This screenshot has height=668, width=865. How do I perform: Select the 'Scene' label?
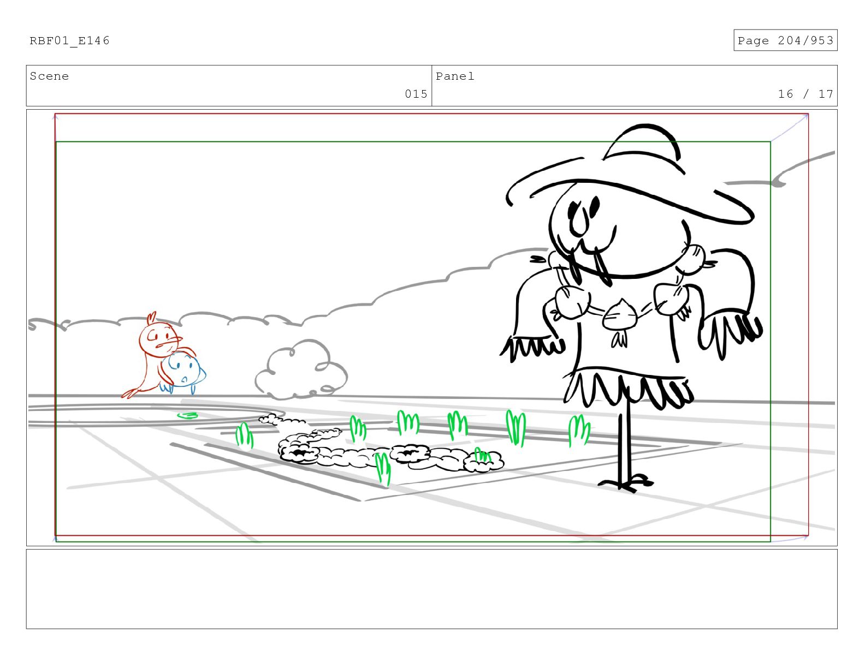point(49,76)
